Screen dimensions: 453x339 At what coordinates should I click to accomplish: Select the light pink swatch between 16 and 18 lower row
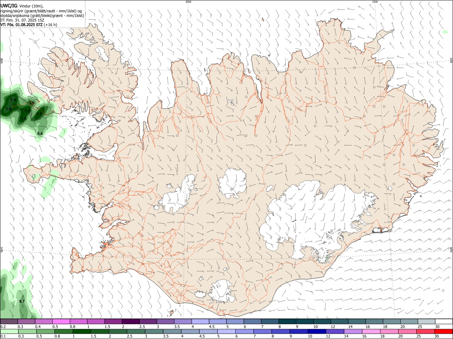371,332
